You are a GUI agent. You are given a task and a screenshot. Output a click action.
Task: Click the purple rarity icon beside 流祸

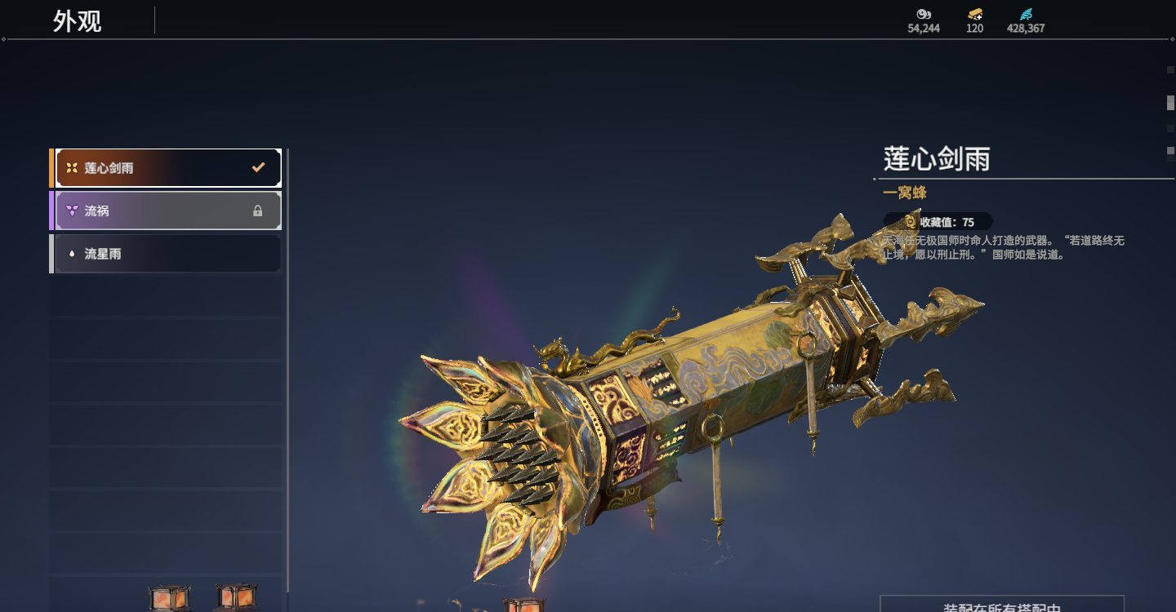[x=72, y=211]
